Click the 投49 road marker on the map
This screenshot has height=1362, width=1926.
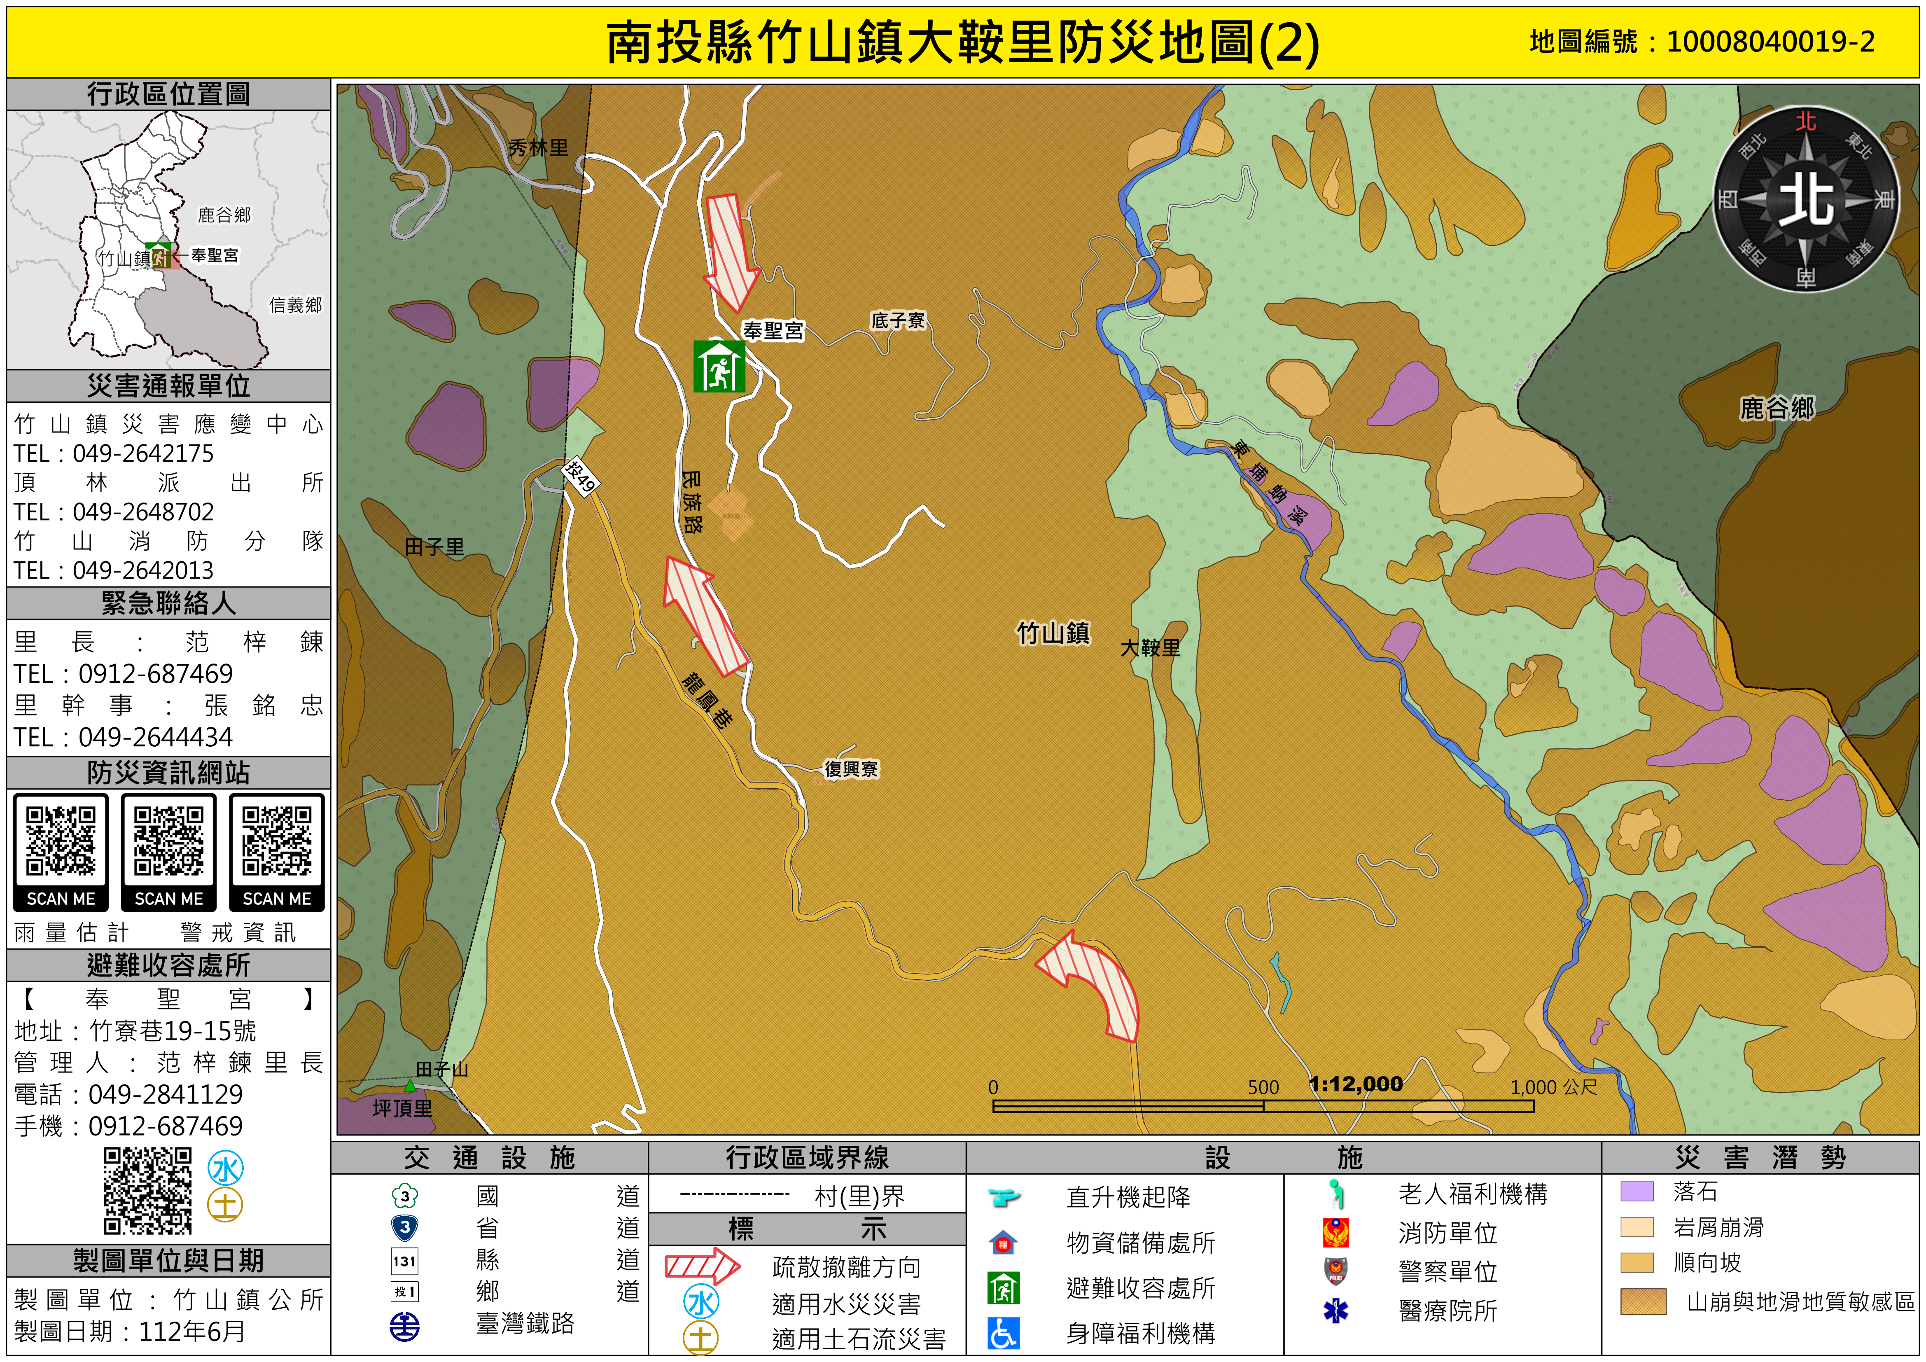coord(580,477)
